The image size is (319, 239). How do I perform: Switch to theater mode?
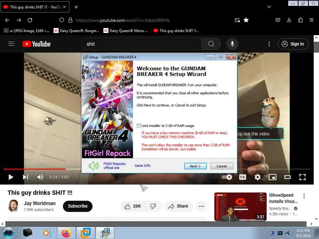287,177
